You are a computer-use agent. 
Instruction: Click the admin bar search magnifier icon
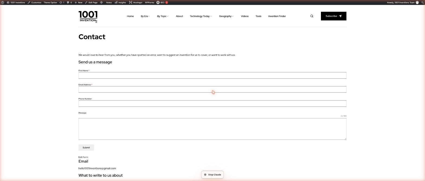click(x=422, y=2)
